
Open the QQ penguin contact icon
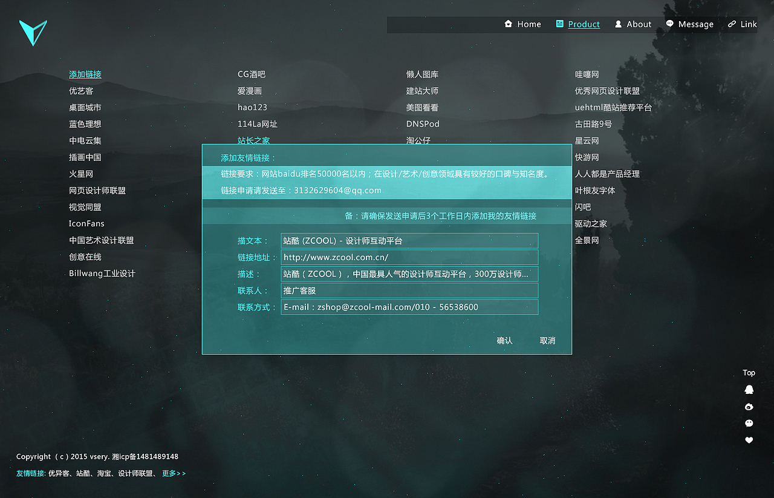coord(749,390)
